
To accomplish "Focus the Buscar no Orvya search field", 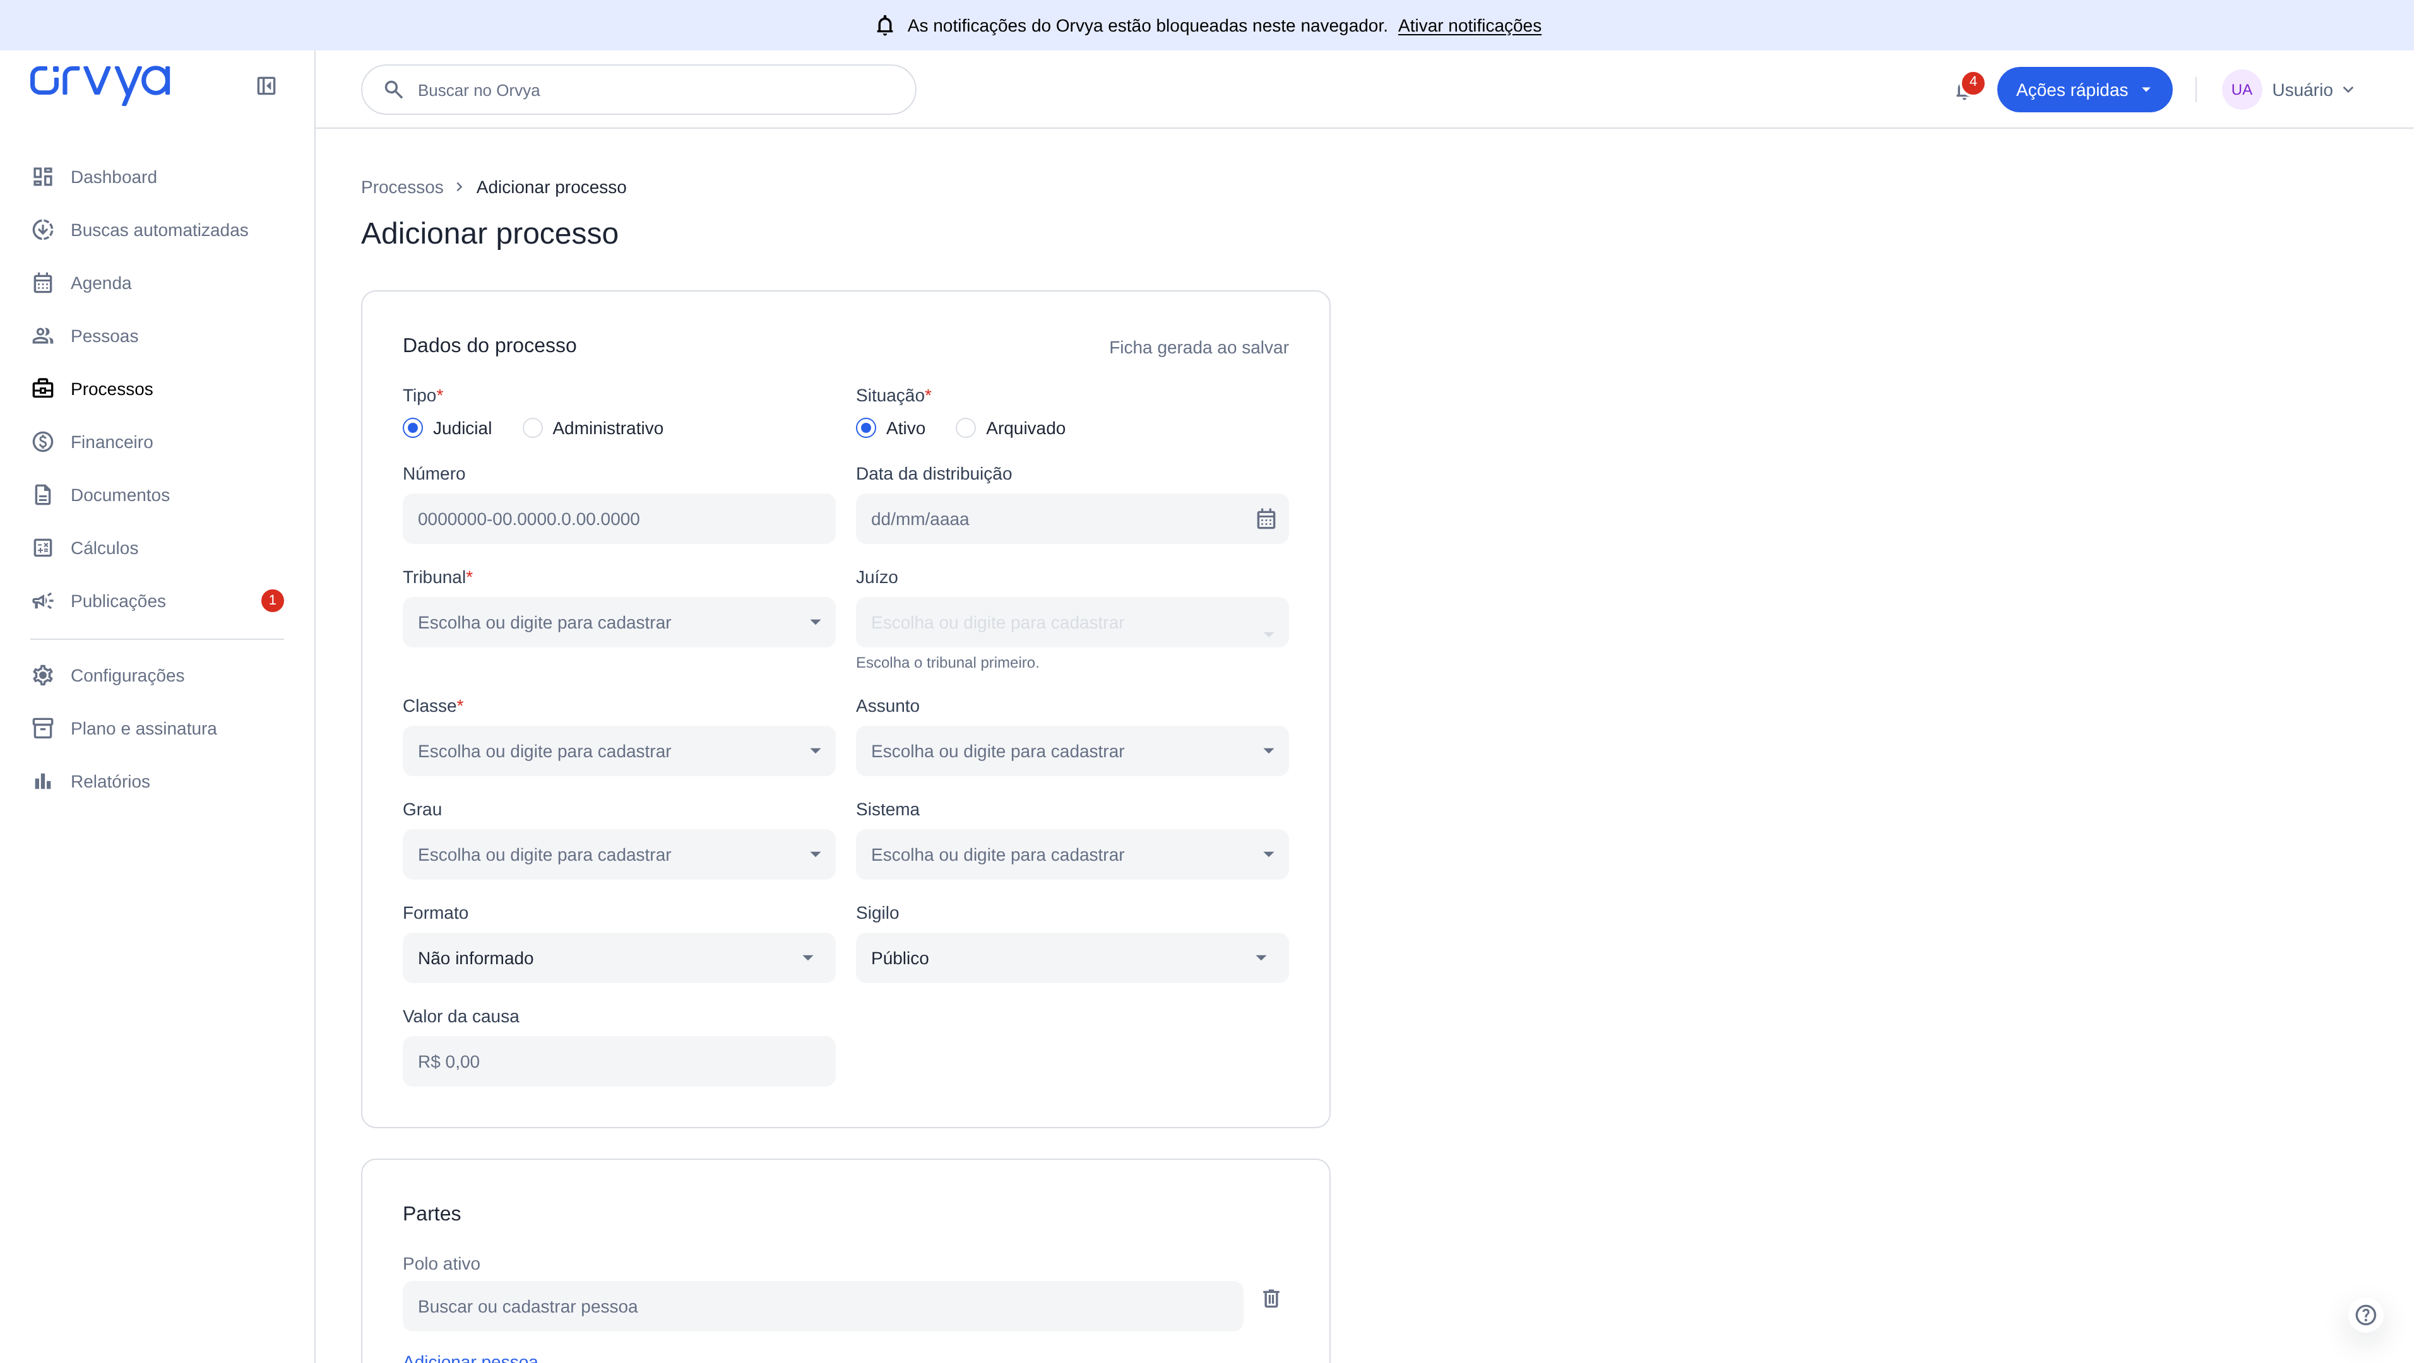I will tap(638, 90).
